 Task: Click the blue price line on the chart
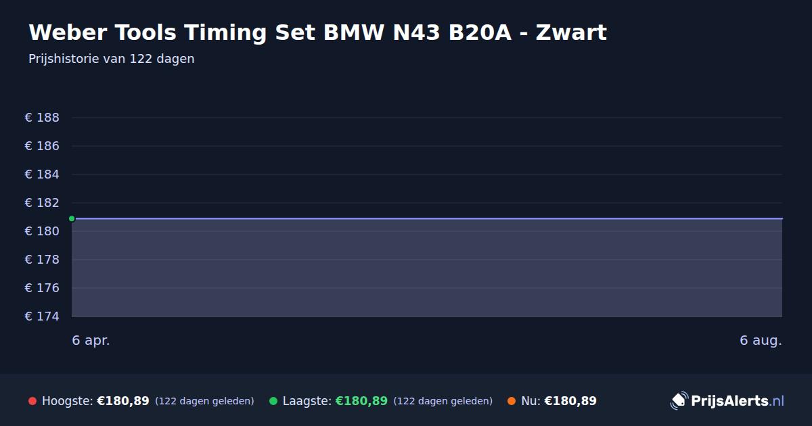click(427, 218)
